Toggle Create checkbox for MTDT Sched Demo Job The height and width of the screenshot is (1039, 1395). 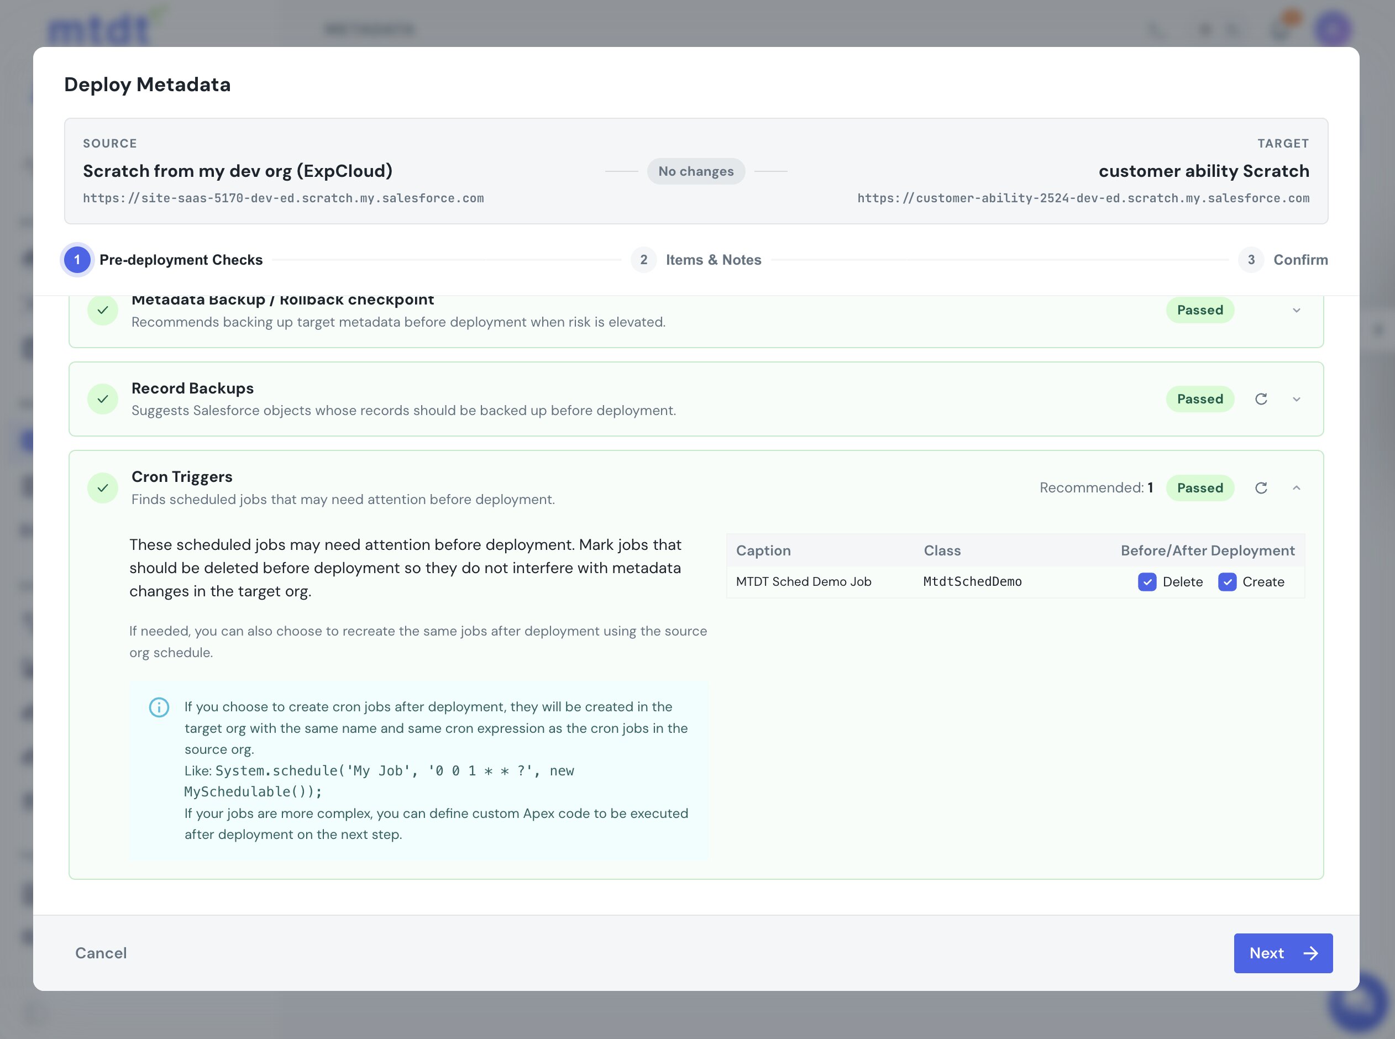1227,582
